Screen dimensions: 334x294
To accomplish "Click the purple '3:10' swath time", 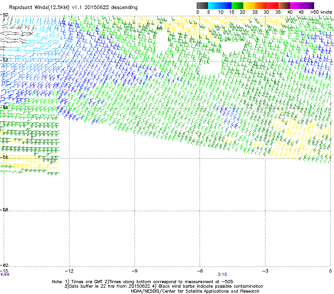I will pos(222,275).
